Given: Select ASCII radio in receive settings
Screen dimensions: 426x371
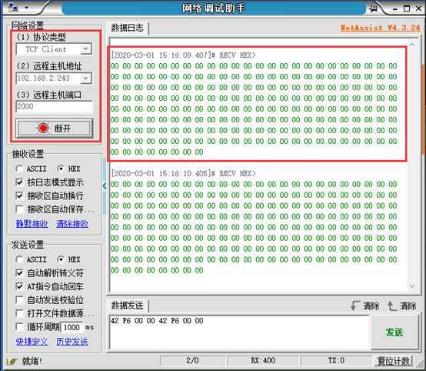Looking at the screenshot, I should click(x=19, y=169).
